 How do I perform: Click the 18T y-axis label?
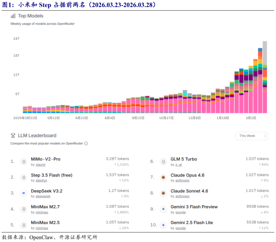coord(16,56)
